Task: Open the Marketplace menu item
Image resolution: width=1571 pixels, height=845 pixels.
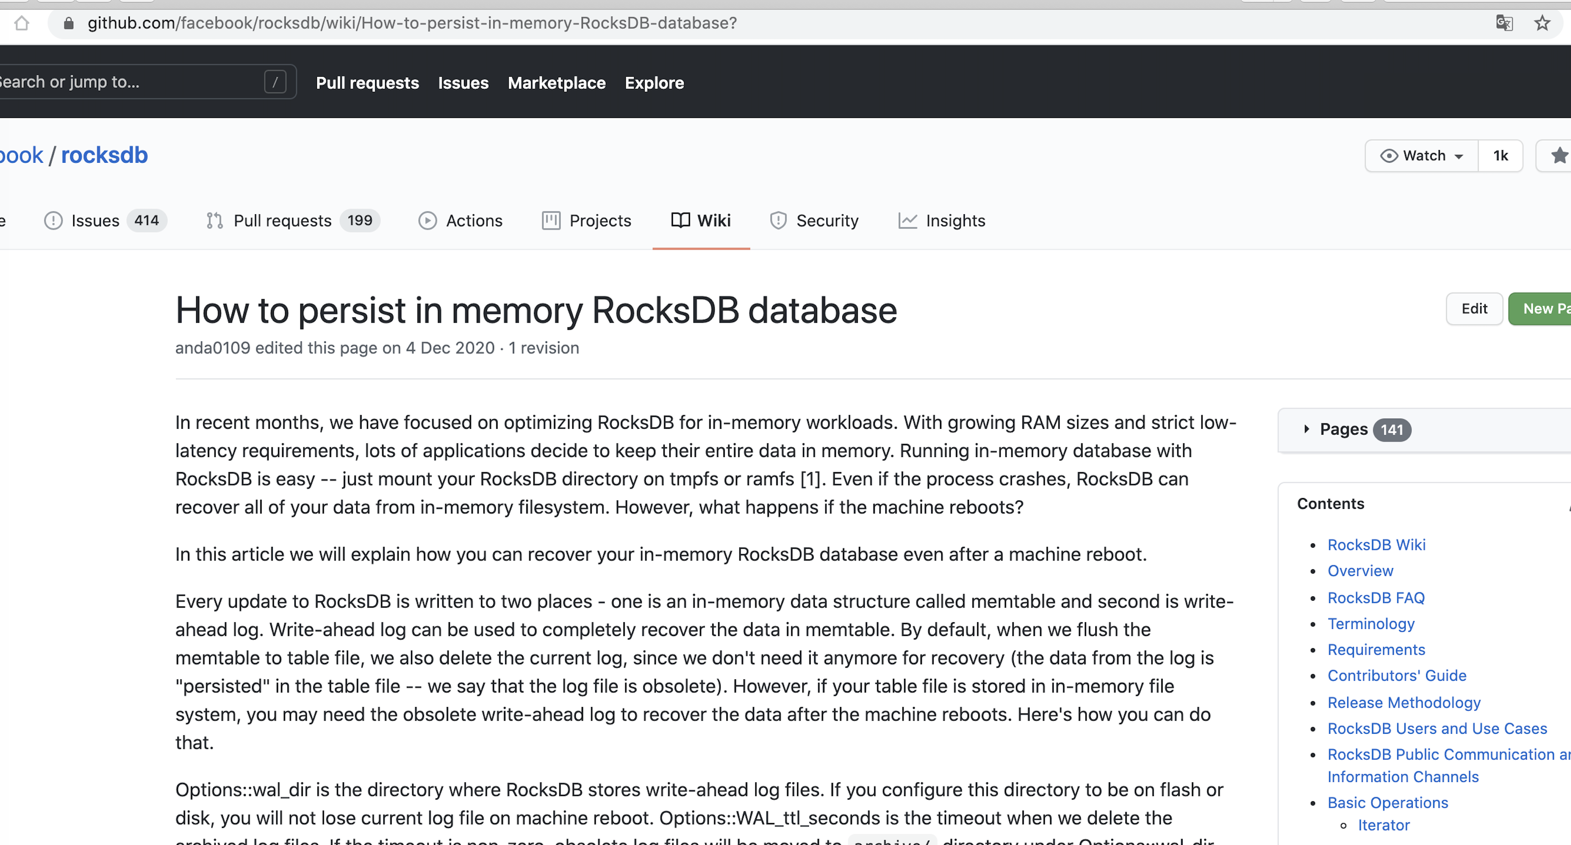Action: [x=556, y=83]
